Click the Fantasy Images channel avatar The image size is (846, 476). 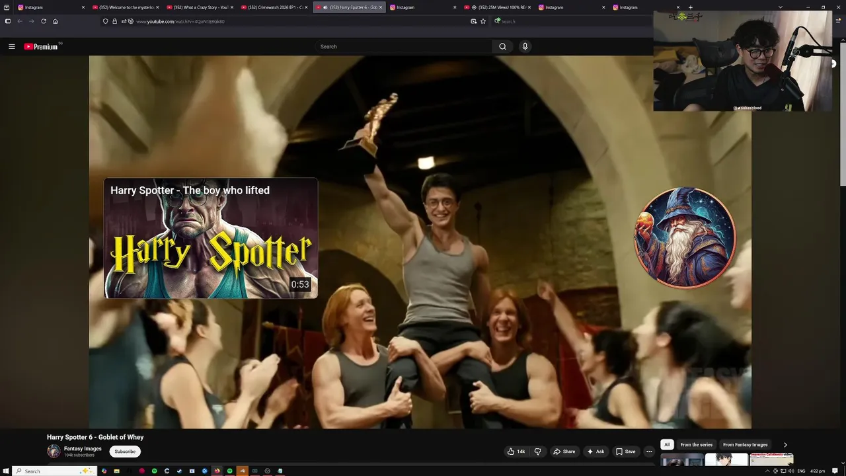pos(54,452)
